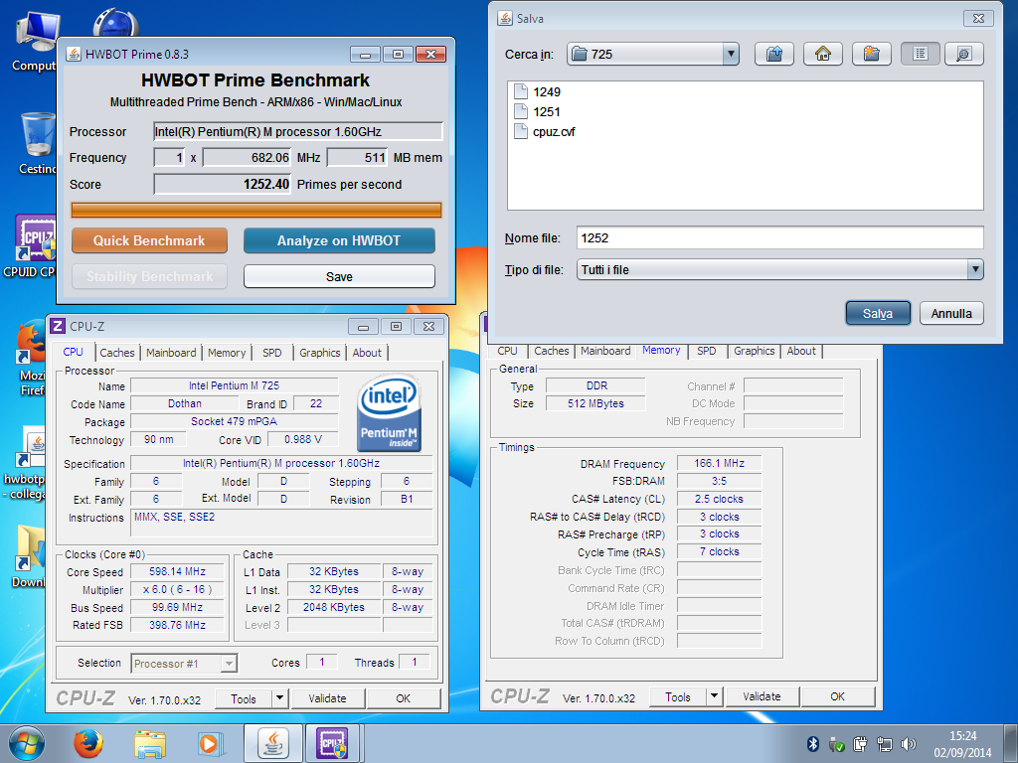The image size is (1018, 763).
Task: Click the battery power tray icon
Action: tap(860, 743)
